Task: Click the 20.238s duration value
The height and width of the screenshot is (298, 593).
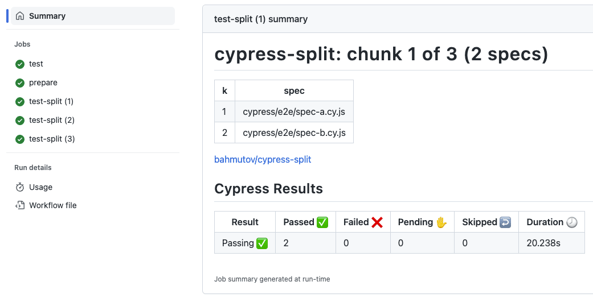Action: 543,243
